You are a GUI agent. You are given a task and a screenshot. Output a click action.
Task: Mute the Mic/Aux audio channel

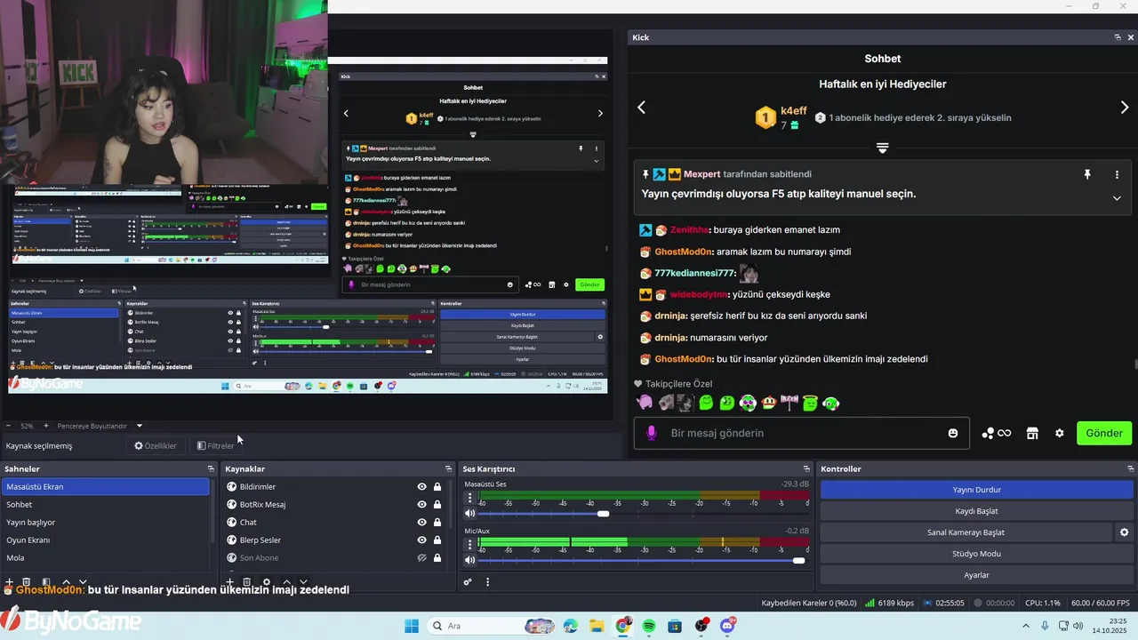[x=470, y=560]
